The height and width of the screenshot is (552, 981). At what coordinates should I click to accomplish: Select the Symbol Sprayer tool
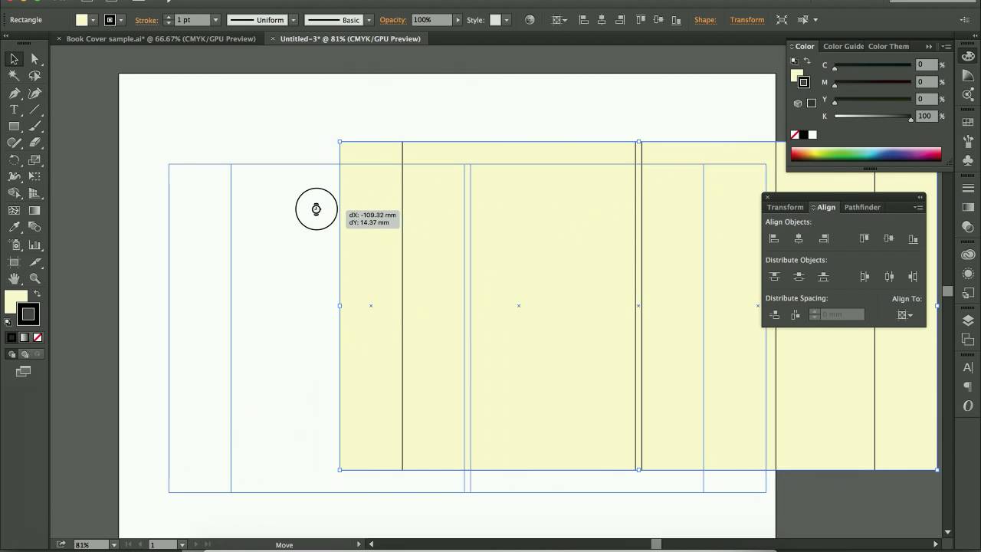14,245
